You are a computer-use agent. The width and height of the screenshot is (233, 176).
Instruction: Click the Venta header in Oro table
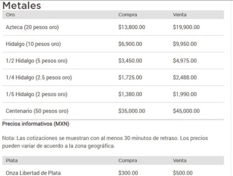pyautogui.click(x=180, y=15)
